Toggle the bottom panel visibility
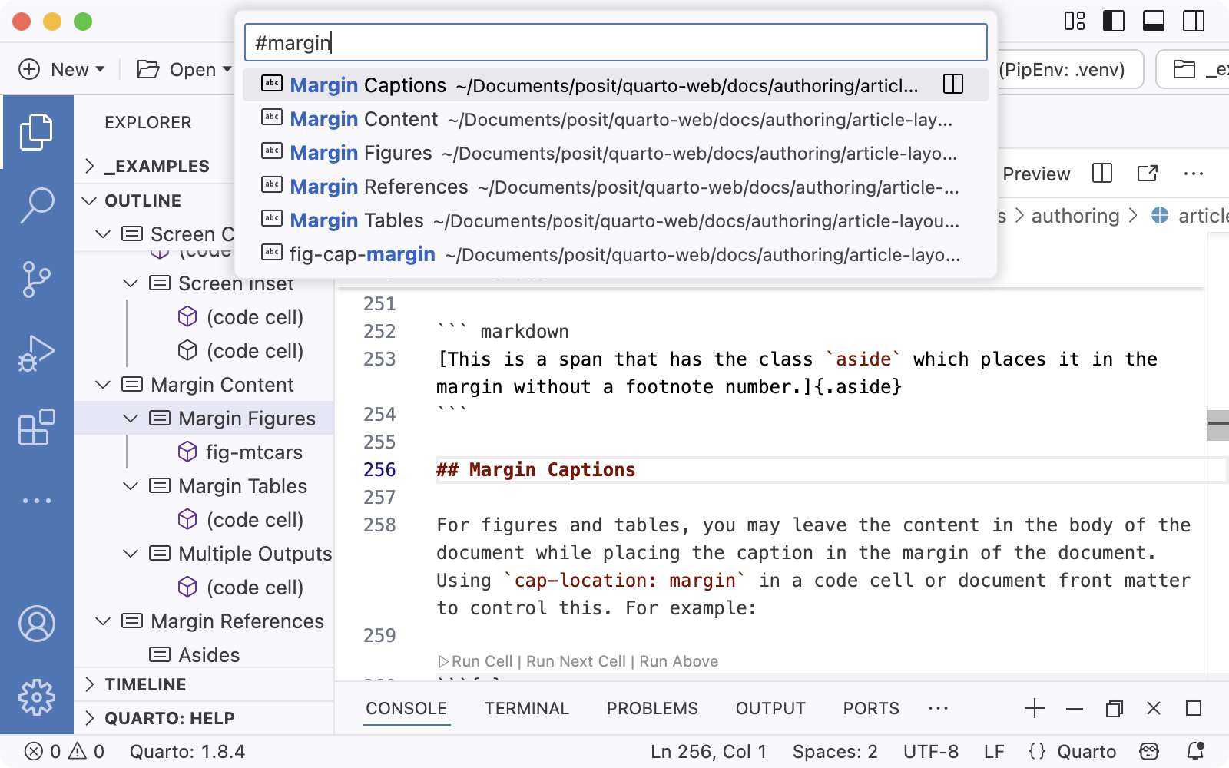Viewport: 1229px width, 768px height. click(x=1151, y=22)
